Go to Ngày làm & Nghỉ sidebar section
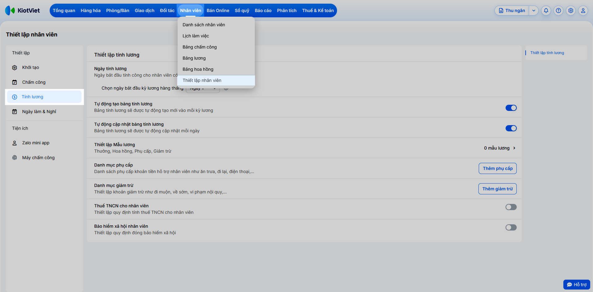593x292 pixels. [44, 112]
